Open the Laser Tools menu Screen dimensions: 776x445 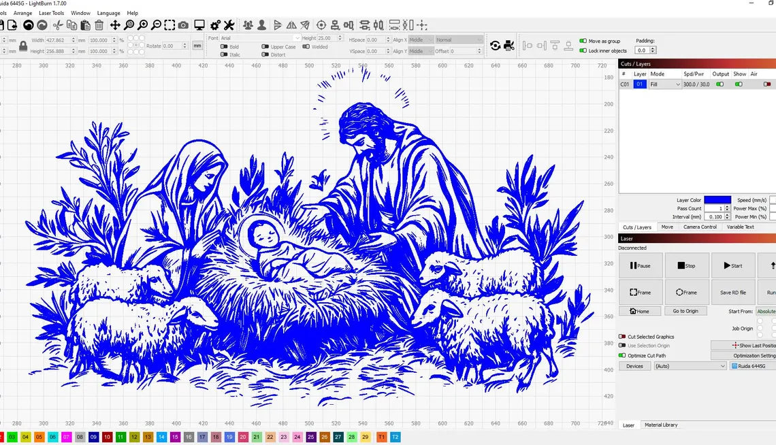tap(51, 13)
